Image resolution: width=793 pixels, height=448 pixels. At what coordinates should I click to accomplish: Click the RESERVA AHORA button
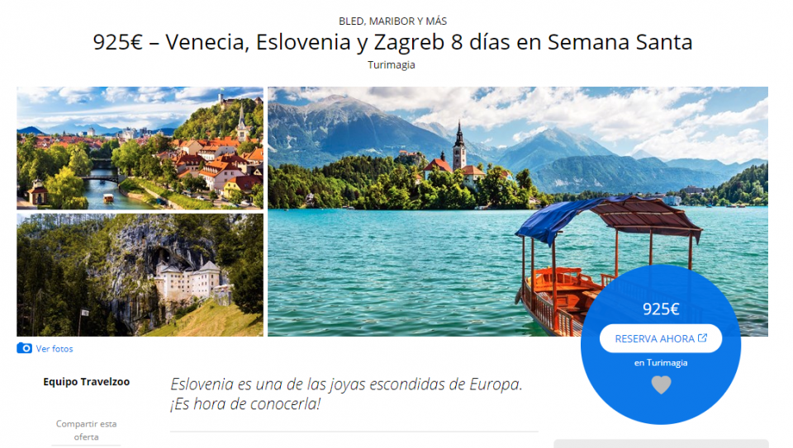pyautogui.click(x=661, y=338)
